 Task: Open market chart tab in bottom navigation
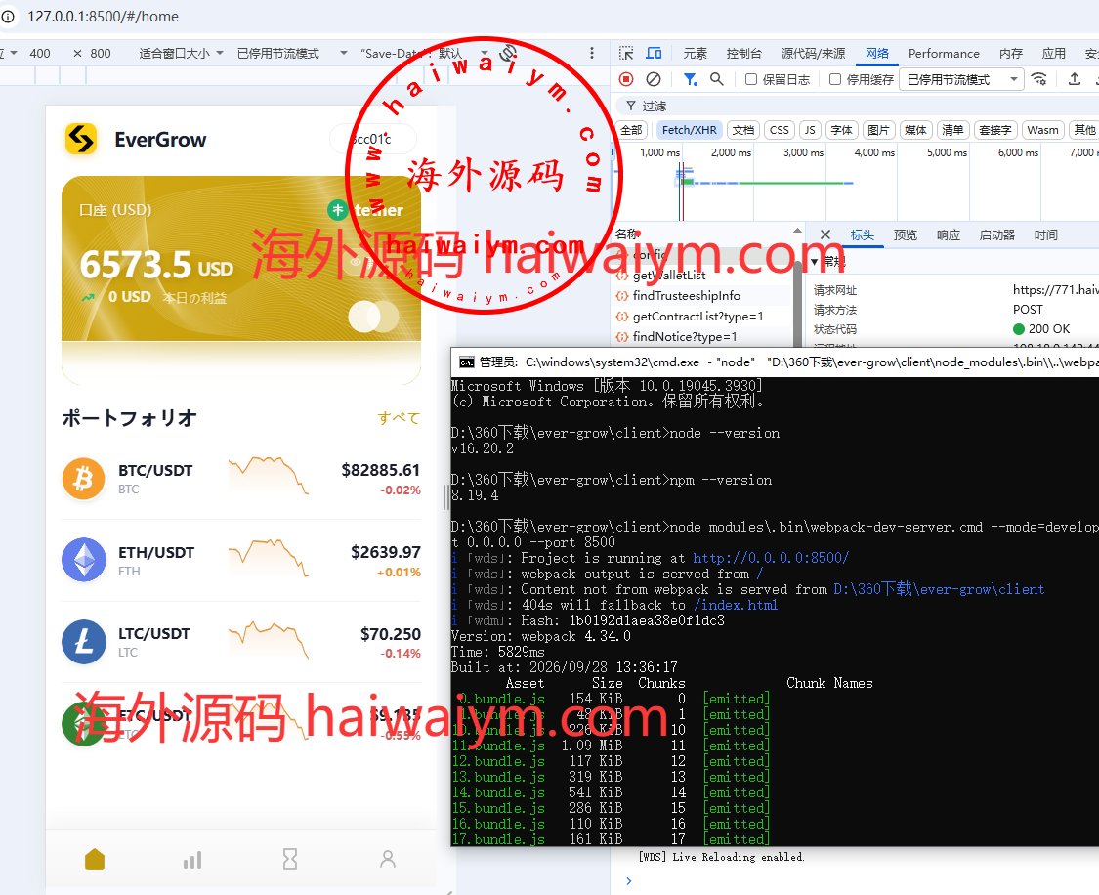click(x=192, y=859)
